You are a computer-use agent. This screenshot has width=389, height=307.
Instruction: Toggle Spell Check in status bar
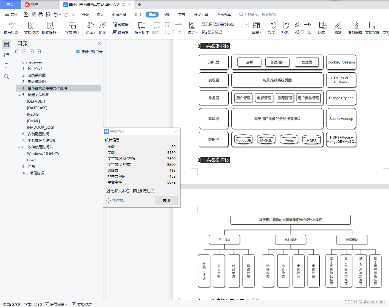tap(55, 304)
